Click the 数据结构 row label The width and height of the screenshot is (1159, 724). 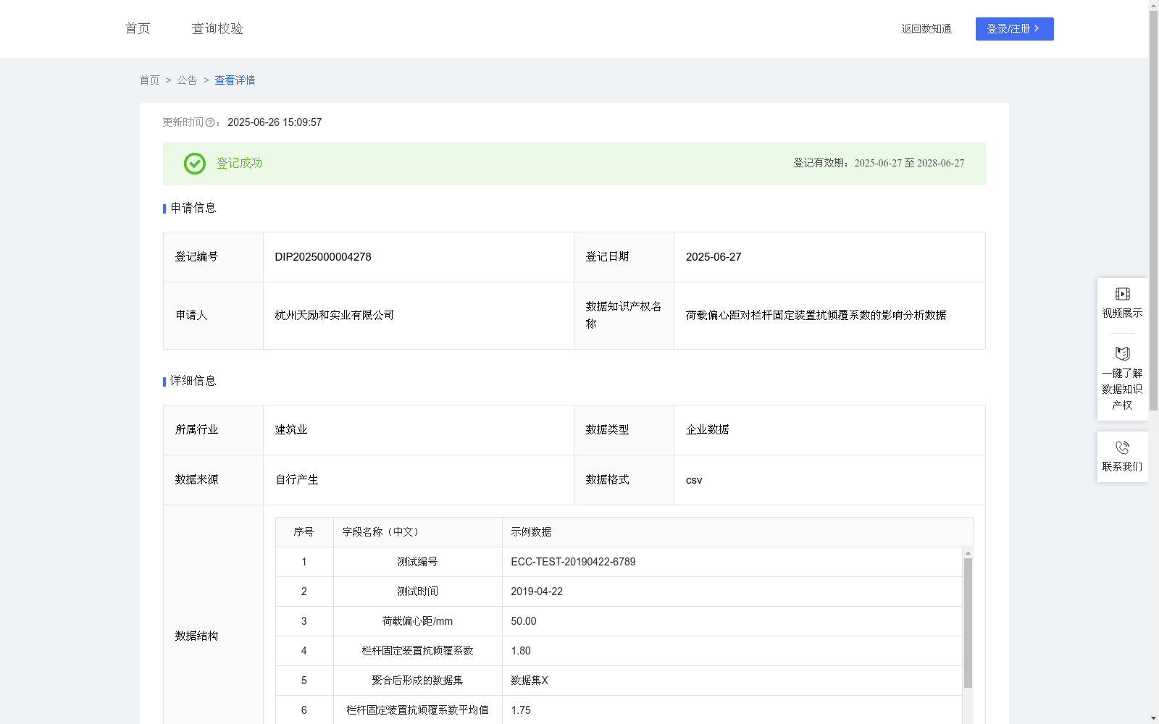[x=196, y=636]
